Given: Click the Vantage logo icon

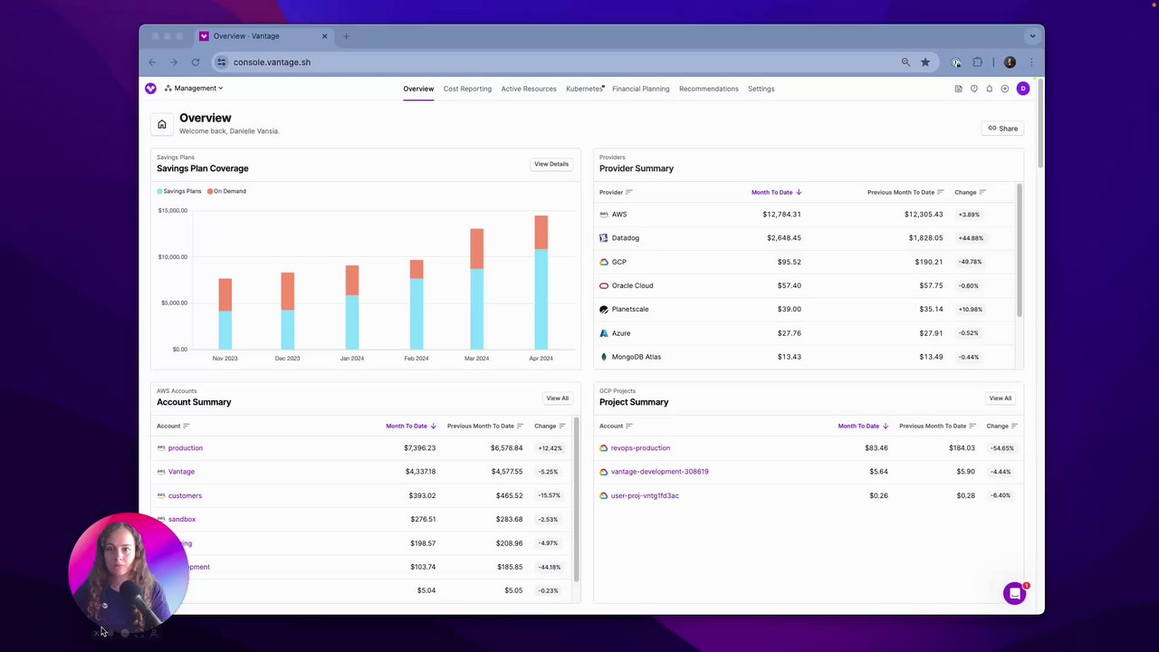Looking at the screenshot, I should pos(150,88).
